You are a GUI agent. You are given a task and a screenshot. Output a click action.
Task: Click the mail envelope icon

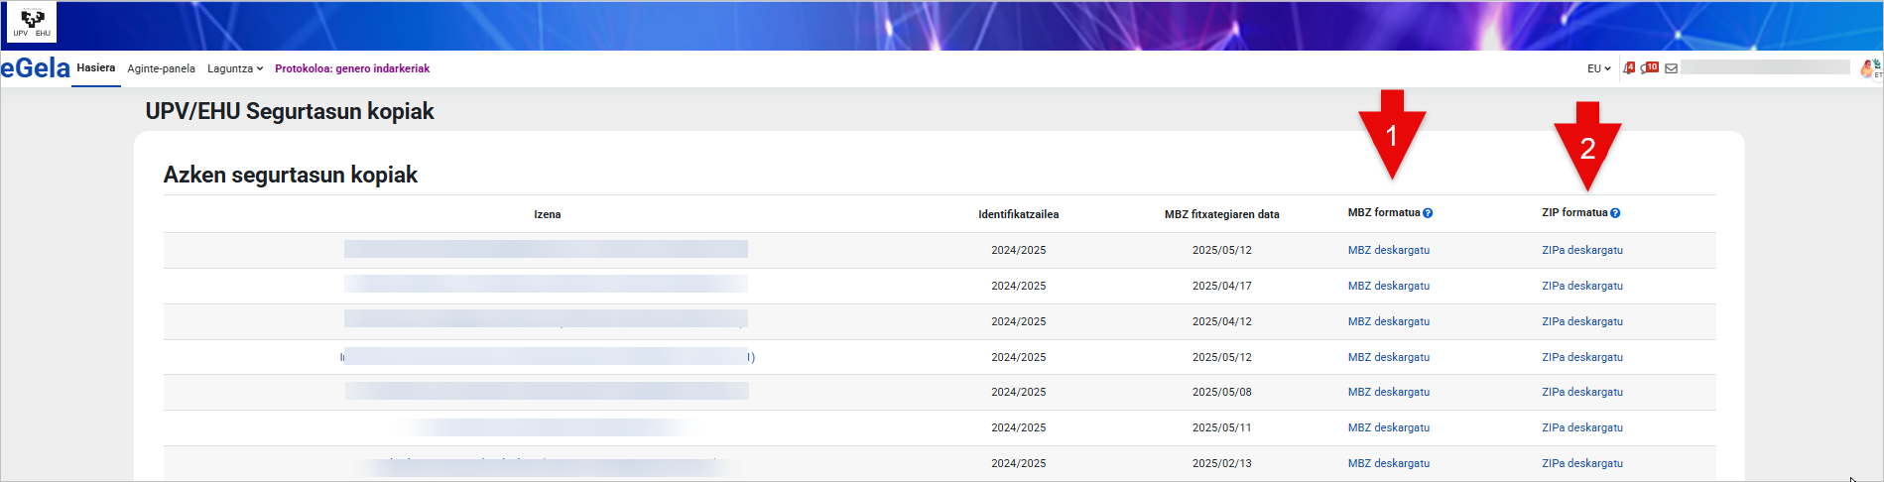point(1671,68)
